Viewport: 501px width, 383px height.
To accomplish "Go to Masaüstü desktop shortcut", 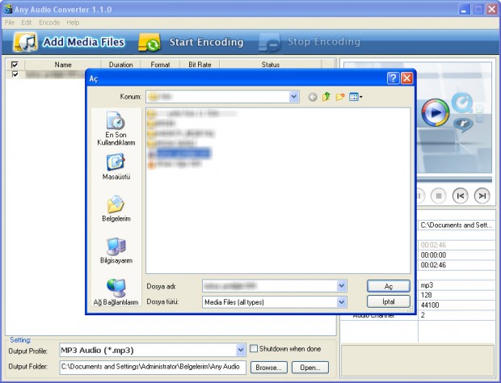I will point(116,166).
